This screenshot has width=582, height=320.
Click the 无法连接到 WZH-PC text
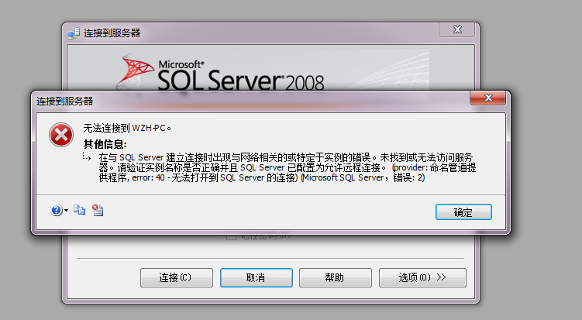(x=127, y=128)
